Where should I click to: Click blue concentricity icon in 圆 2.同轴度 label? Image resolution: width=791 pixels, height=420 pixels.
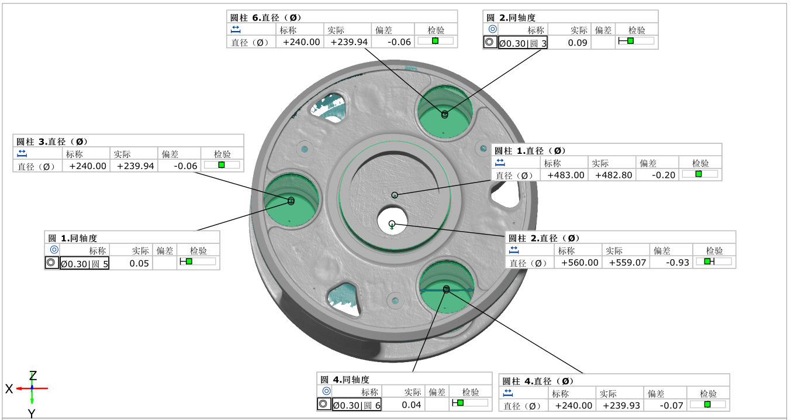click(492, 29)
